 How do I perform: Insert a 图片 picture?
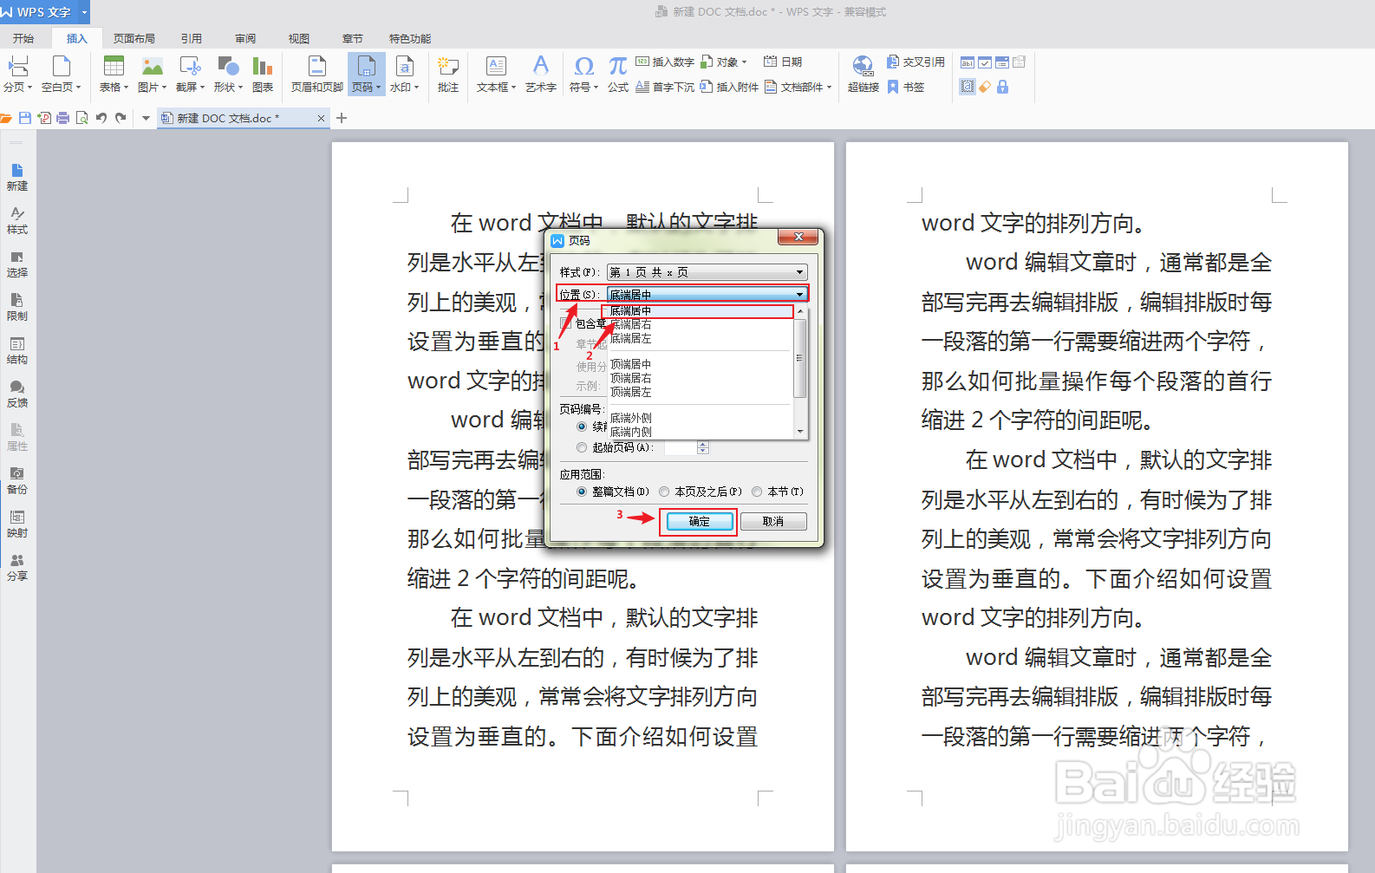[x=153, y=74]
